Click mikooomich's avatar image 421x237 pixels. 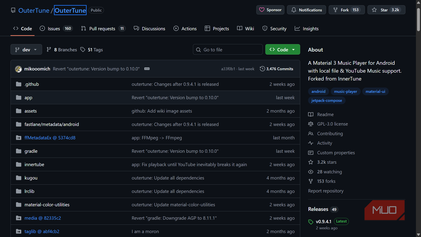coord(18,69)
